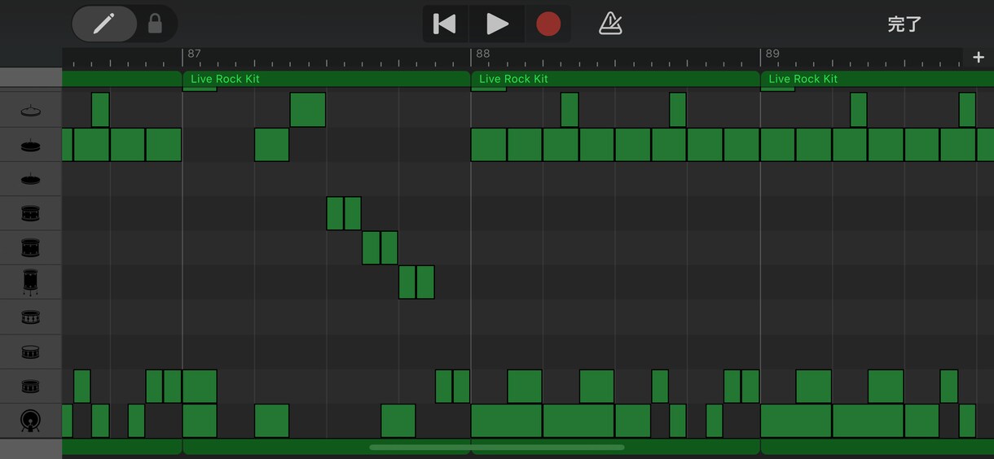Screen dimensions: 994x459
Task: Select Live Rock Kit region at bar 87
Action: [326, 79]
